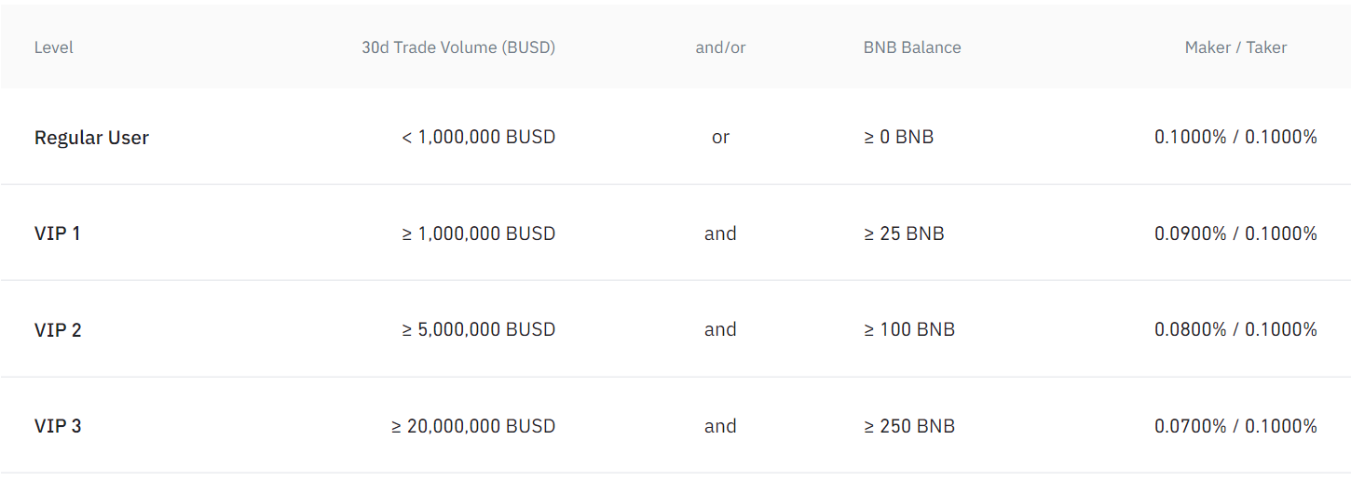Click the ≥ 20,000,000 BUSD volume cell
The width and height of the screenshot is (1351, 480).
click(x=473, y=426)
